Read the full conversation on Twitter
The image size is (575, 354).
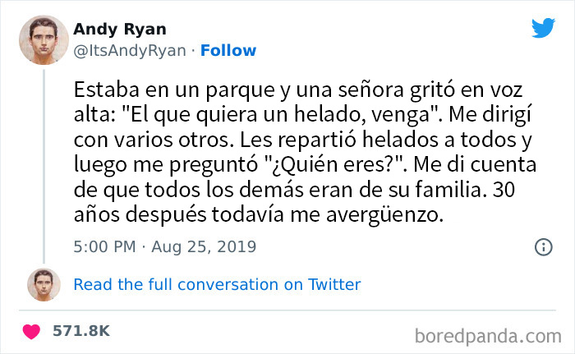(217, 284)
